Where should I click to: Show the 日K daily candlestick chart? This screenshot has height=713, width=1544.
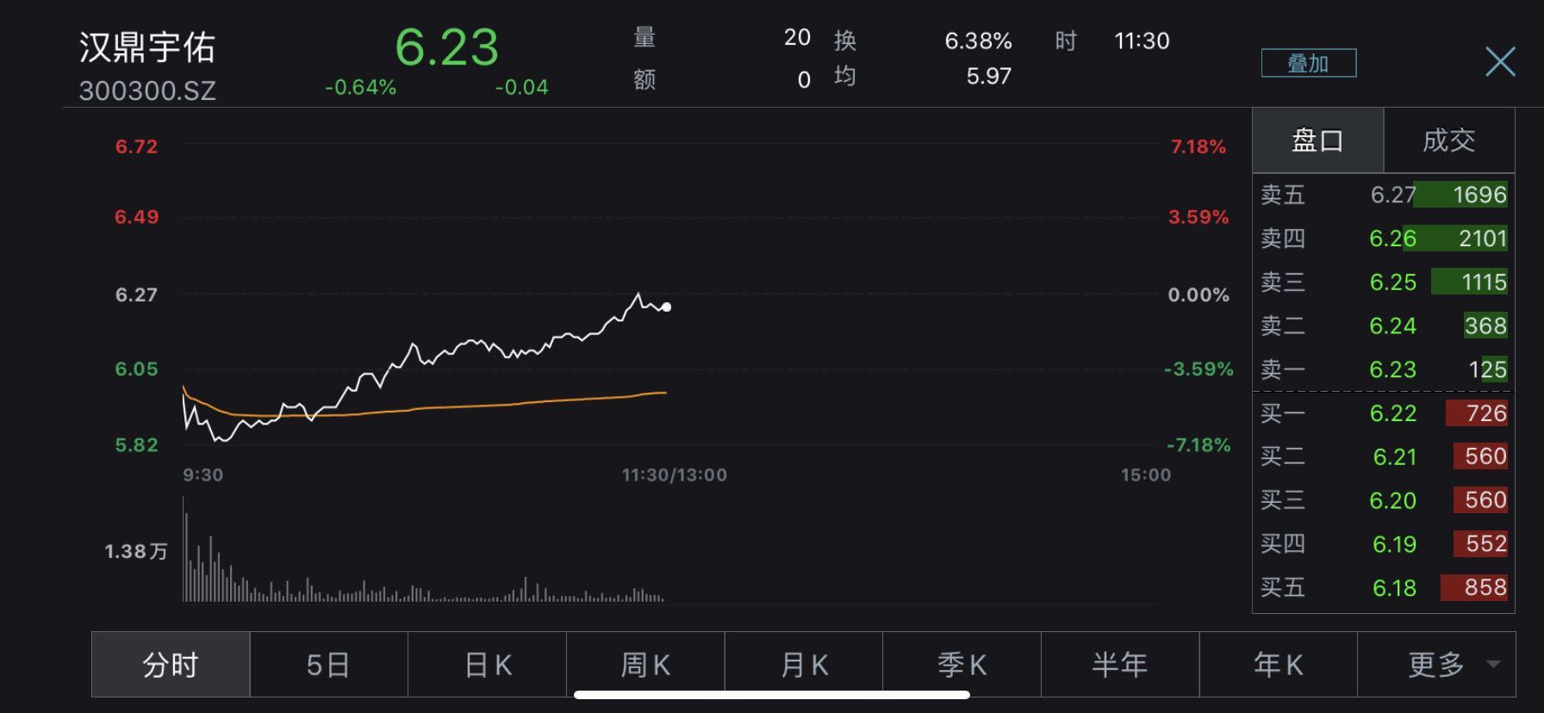click(487, 664)
